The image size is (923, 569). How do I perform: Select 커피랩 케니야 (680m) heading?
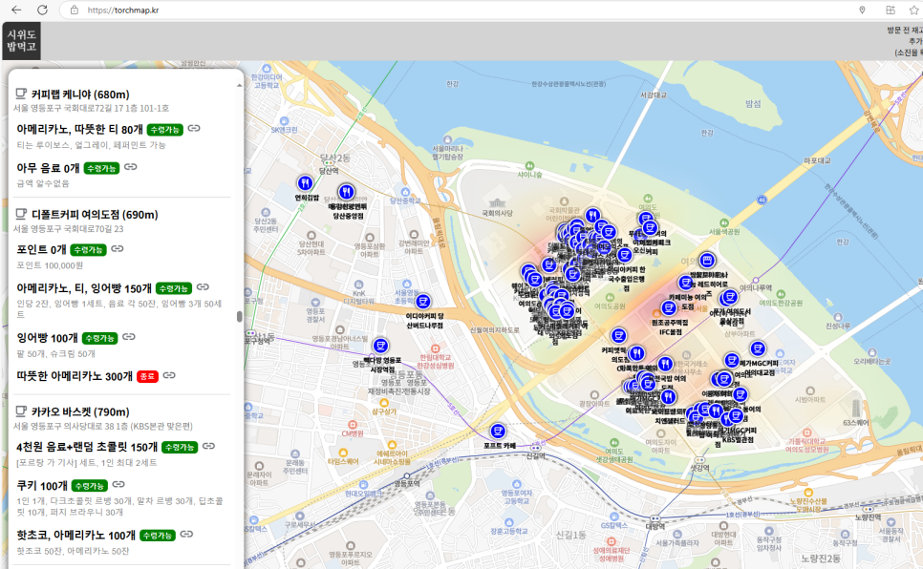80,95
